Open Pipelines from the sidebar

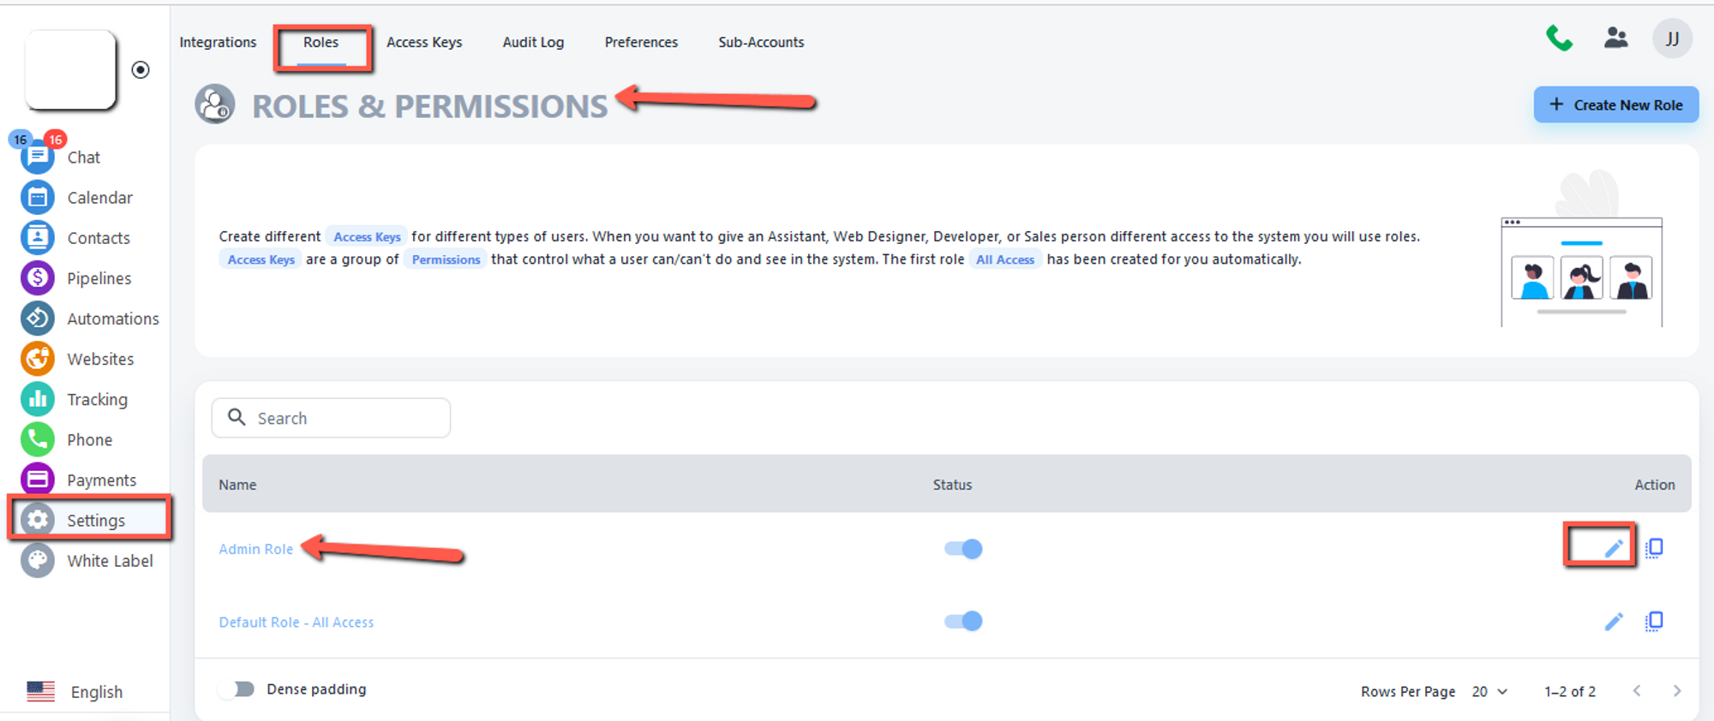coord(38,278)
